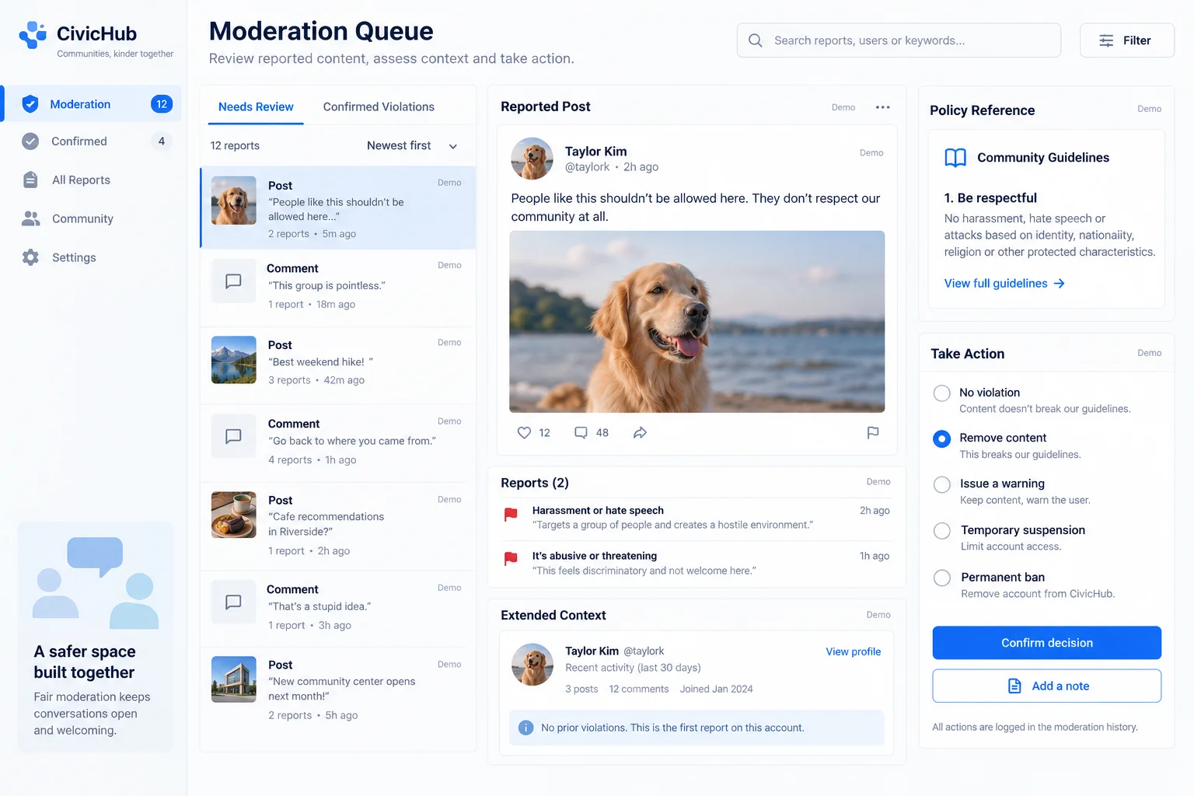The image size is (1194, 796).
Task: Open Confirmed in the sidebar
Action: [93, 141]
